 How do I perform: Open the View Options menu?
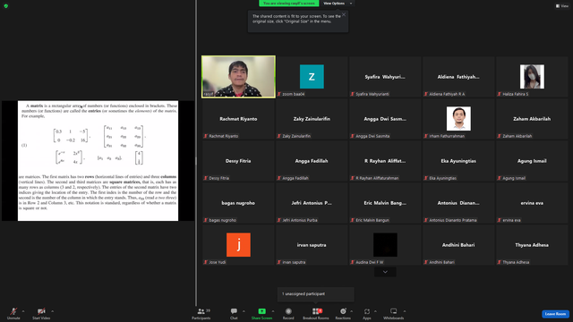tap(337, 4)
